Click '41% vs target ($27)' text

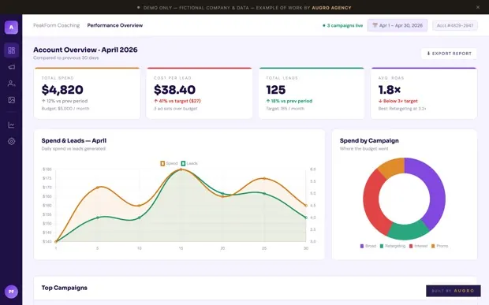[x=177, y=101]
